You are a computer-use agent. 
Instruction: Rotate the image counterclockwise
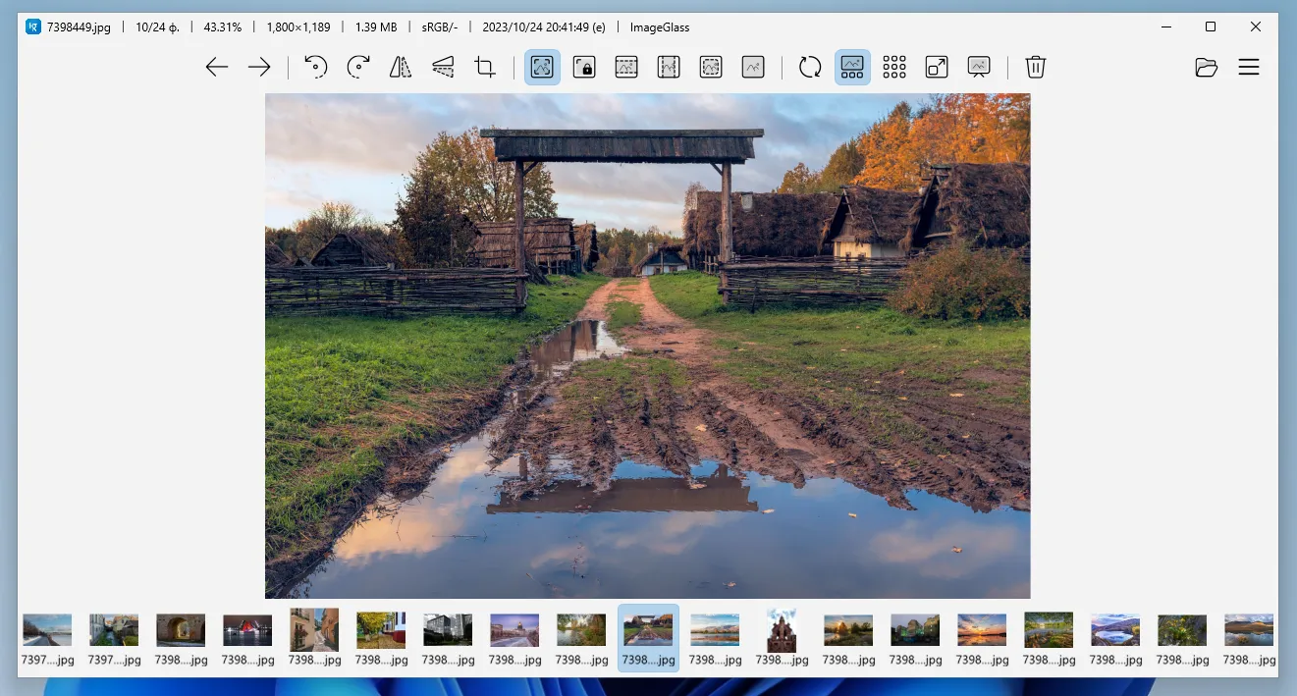click(x=314, y=67)
